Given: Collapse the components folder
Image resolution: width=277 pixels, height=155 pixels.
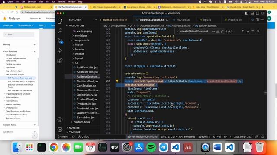Looking at the screenshot, I should [81, 40].
